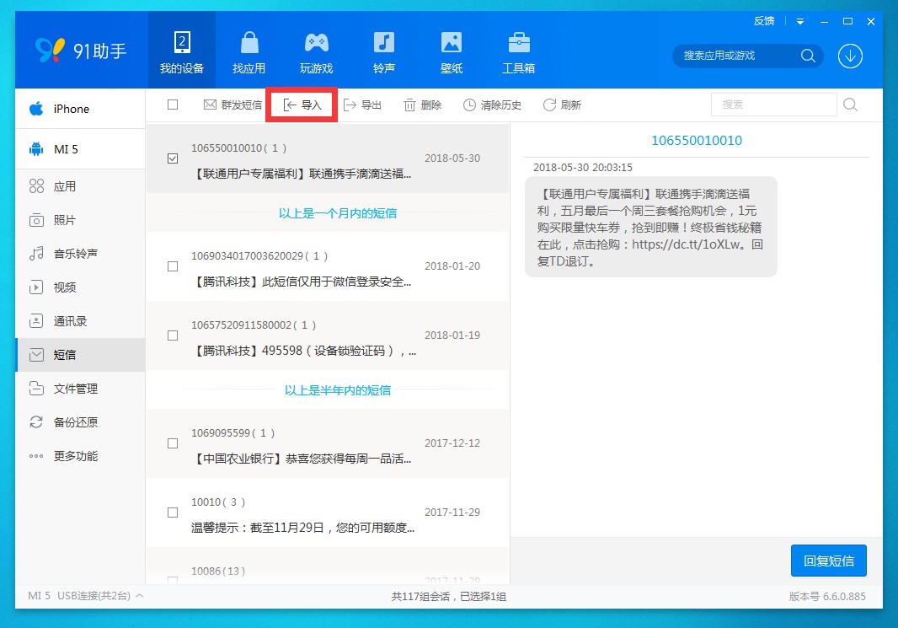Click the 刷新 refresh icon
This screenshot has width=898, height=628.
(549, 105)
